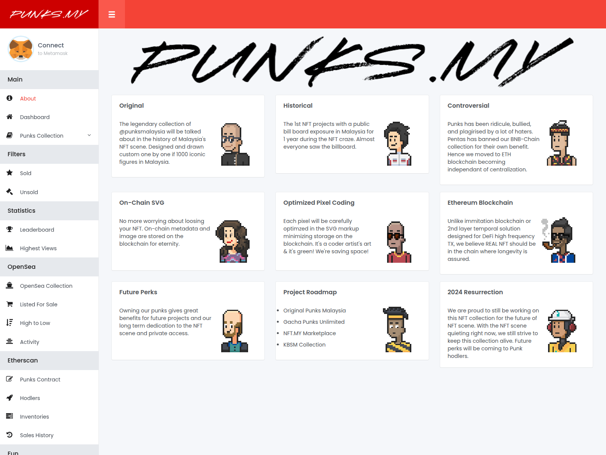The image size is (606, 455).
Task: Click the Gacha Punks Unlimited roadmap item
Action: tap(314, 322)
